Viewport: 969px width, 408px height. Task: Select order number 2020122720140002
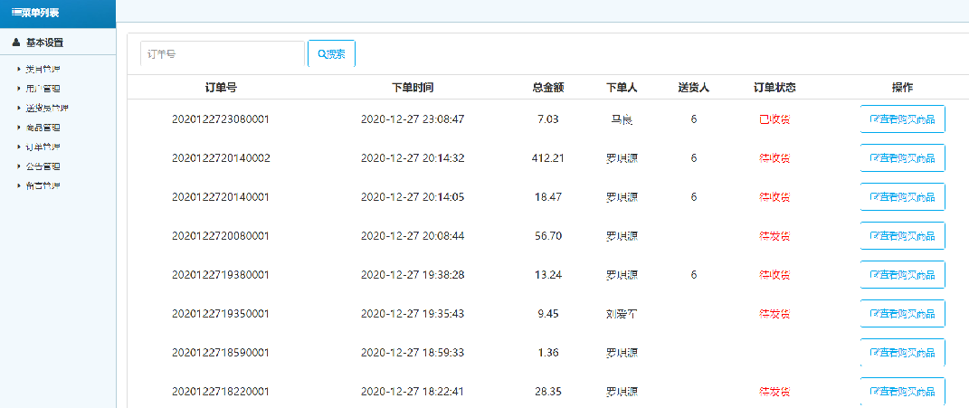(221, 158)
